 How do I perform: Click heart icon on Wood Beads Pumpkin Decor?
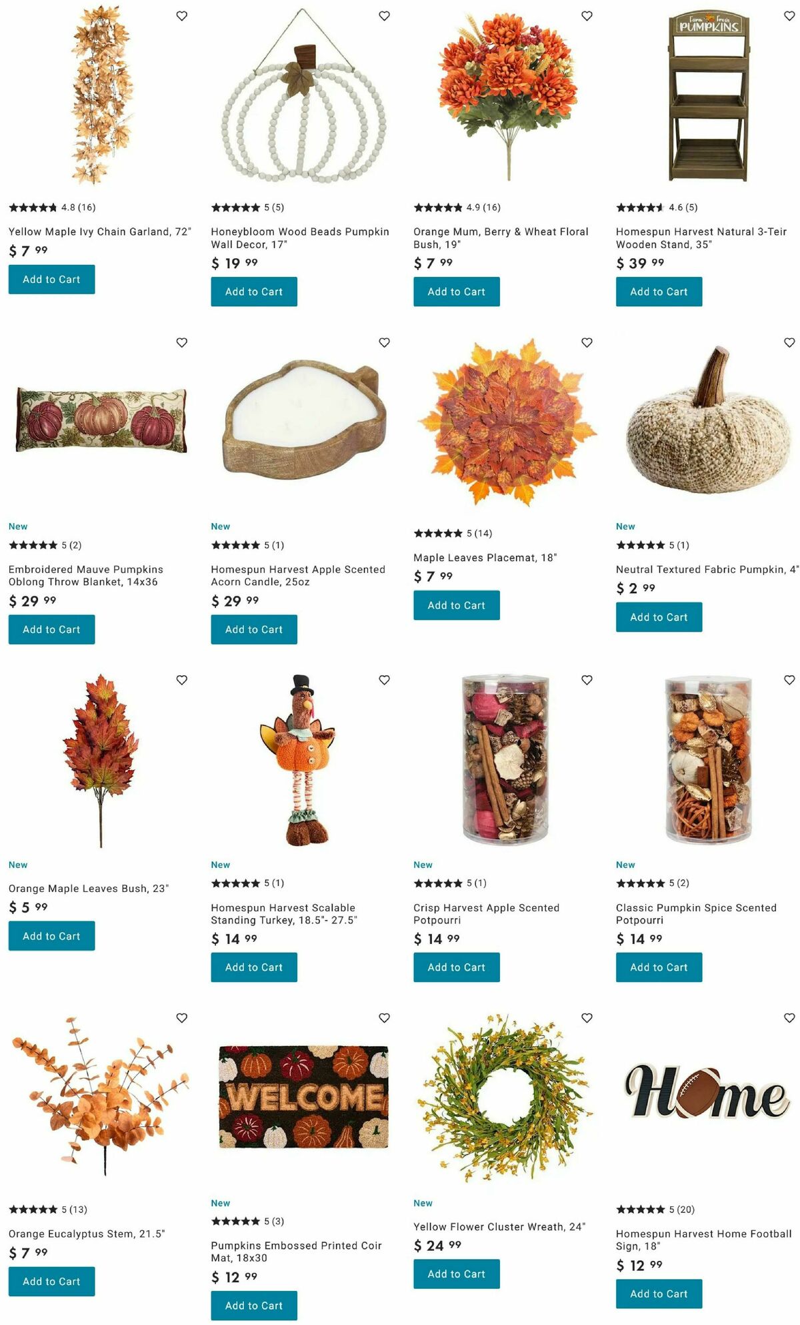click(384, 16)
